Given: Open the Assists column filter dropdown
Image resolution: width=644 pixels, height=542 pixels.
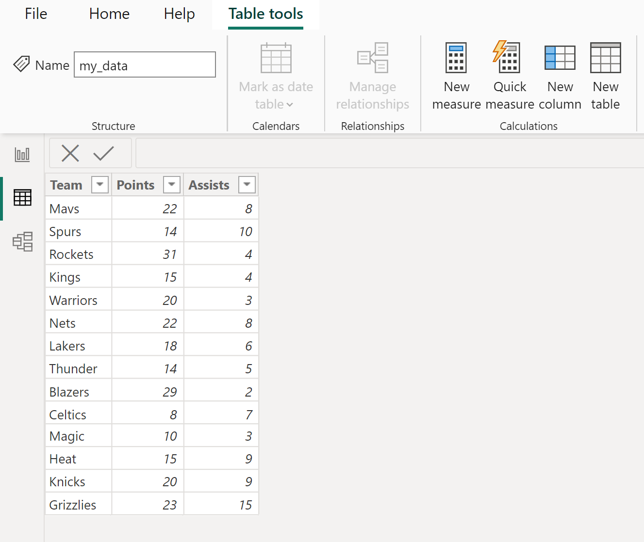Looking at the screenshot, I should [x=247, y=185].
